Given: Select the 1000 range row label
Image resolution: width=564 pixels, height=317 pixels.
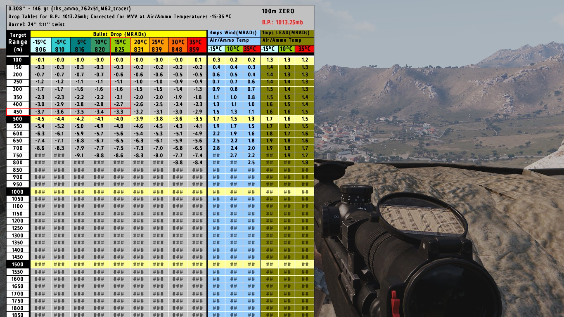Looking at the screenshot, I should [18, 192].
